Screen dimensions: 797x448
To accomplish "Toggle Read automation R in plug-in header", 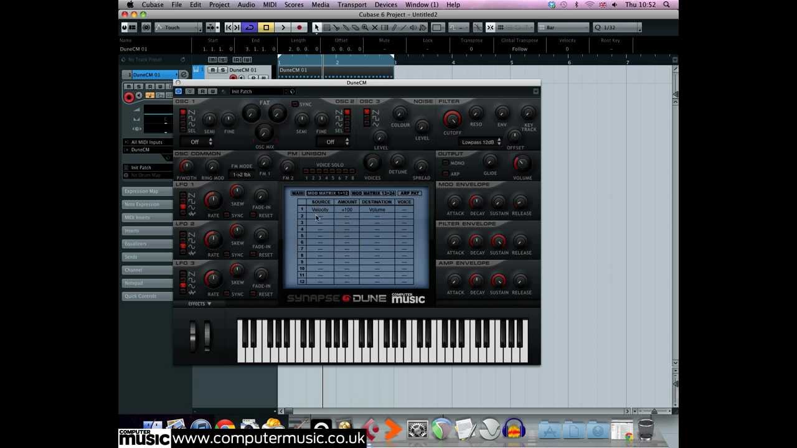I will click(202, 91).
